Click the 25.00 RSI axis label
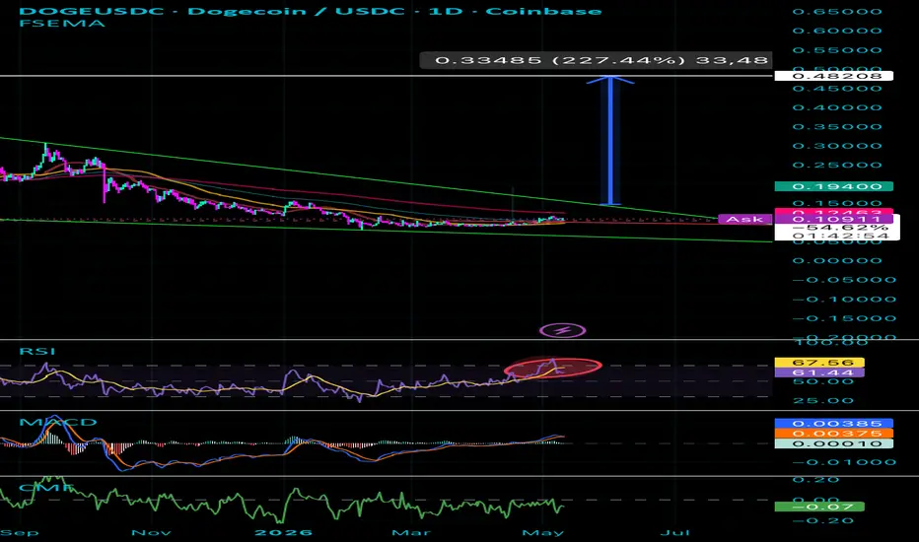The height and width of the screenshot is (542, 919). (823, 401)
